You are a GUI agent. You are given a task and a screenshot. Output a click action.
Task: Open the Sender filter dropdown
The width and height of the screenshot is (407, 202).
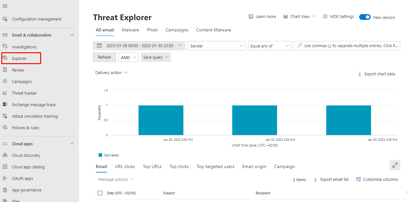216,46
